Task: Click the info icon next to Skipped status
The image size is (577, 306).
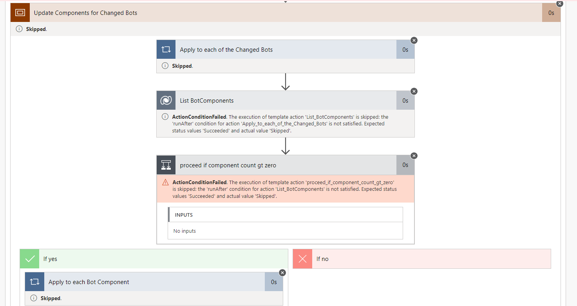Action: (x=19, y=29)
